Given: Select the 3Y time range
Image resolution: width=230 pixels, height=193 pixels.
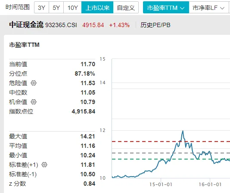Looking at the screenshot, I should pos(41,7).
